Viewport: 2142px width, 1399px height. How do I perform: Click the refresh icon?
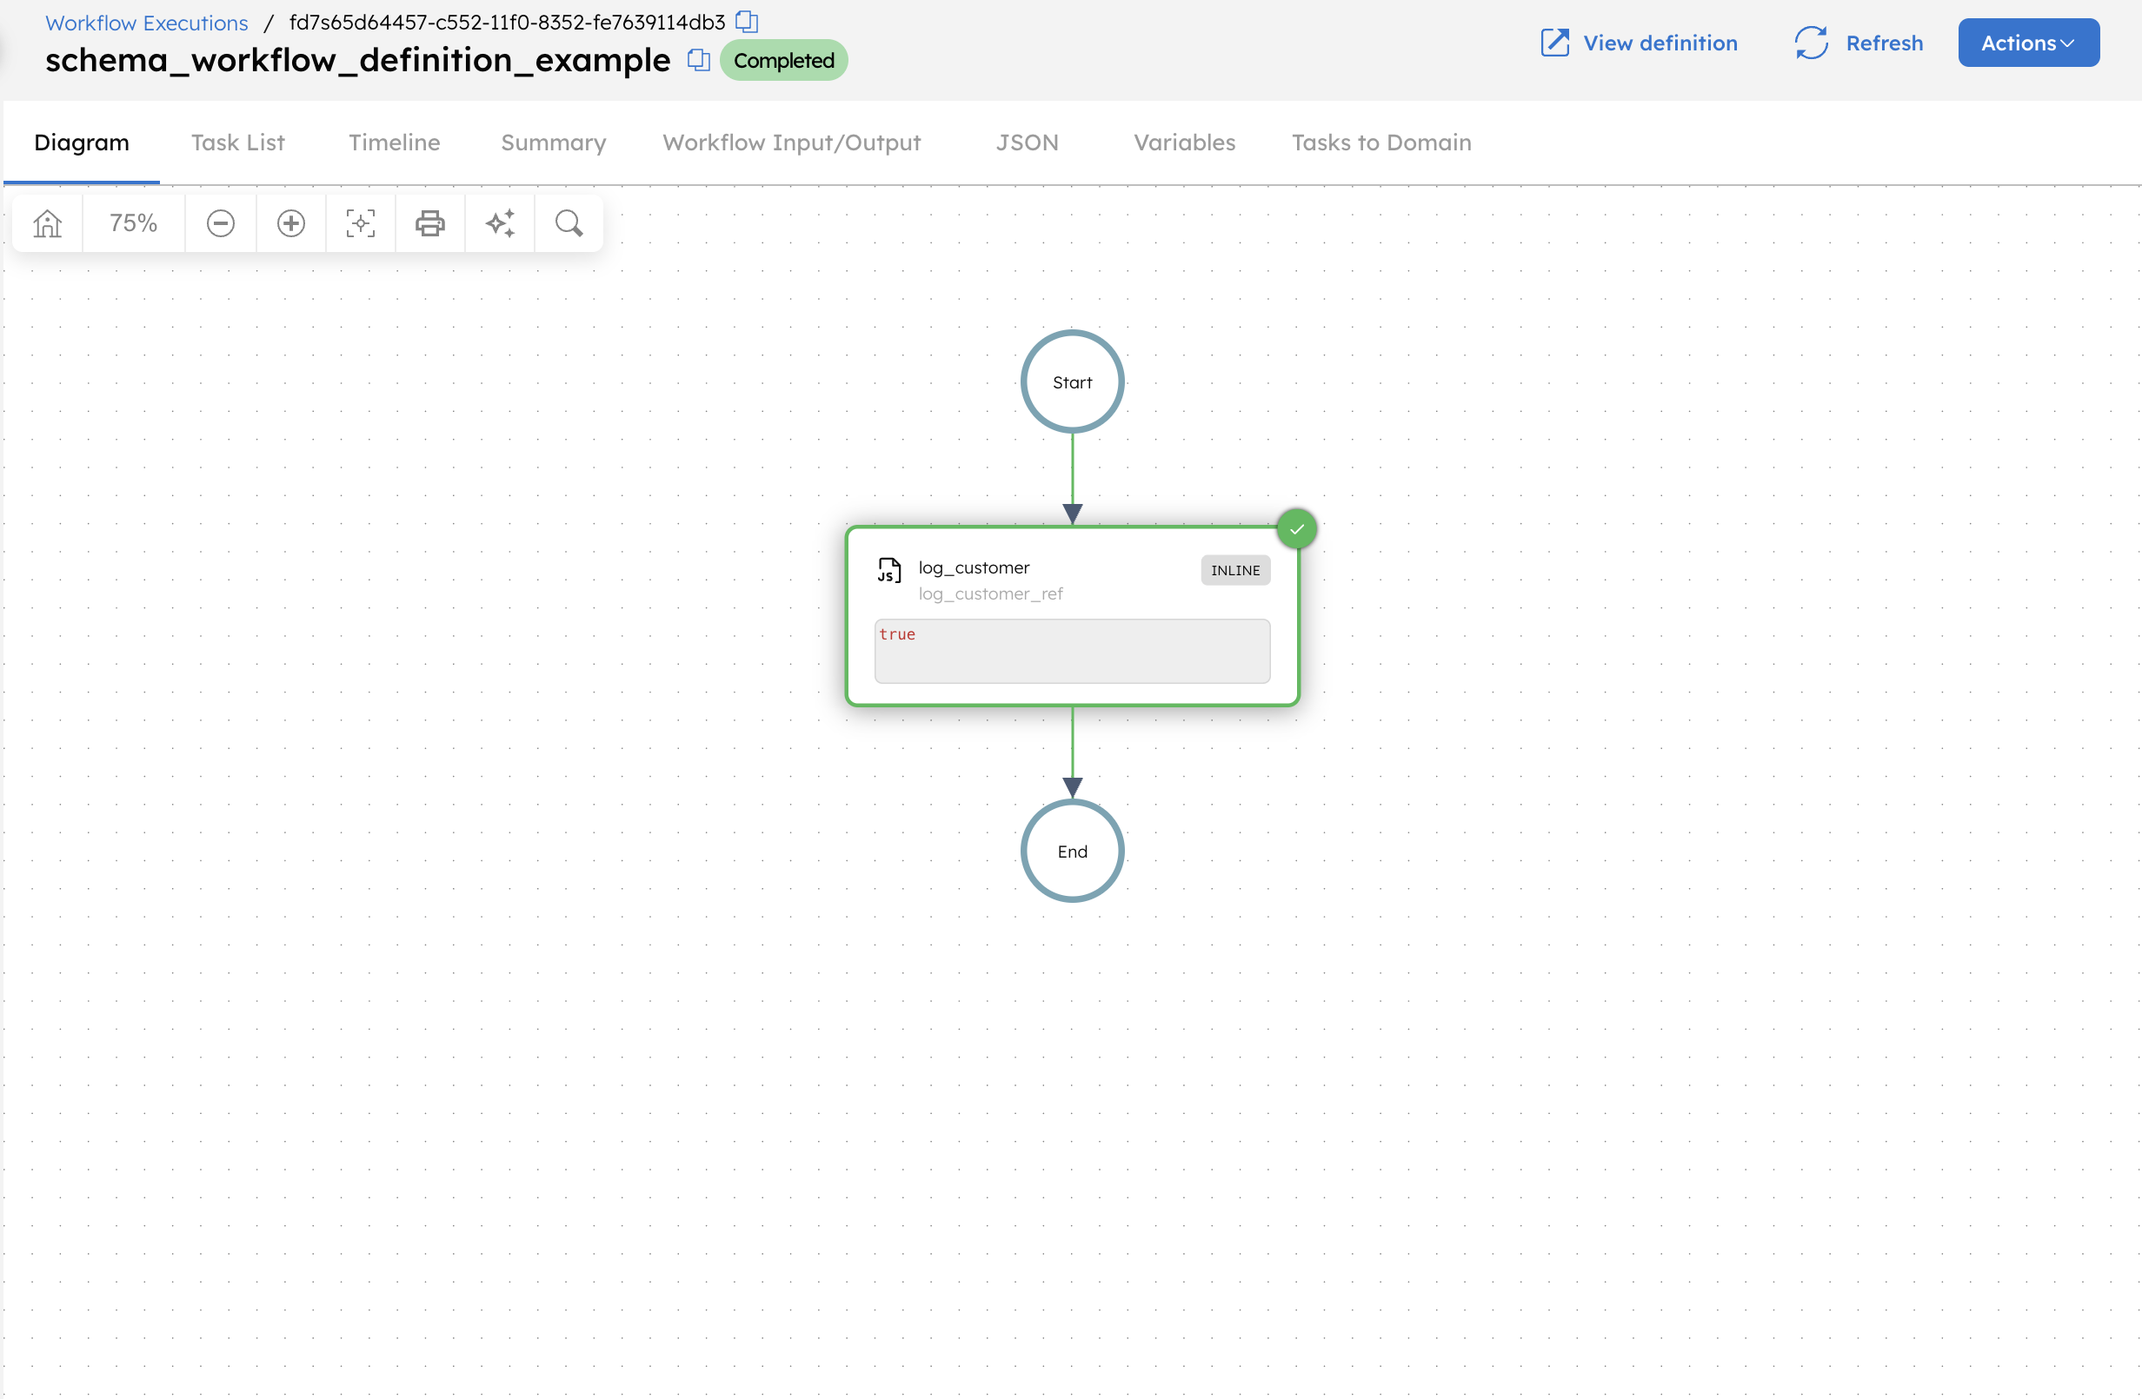pos(1811,42)
